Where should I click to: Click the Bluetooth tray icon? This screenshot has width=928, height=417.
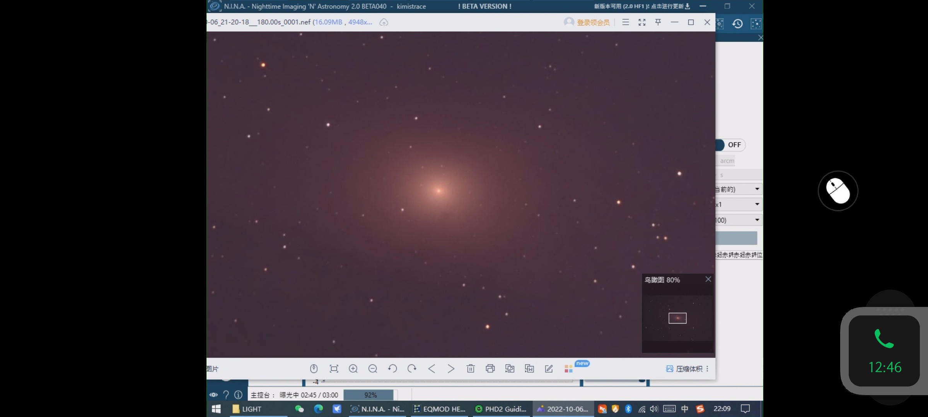click(628, 409)
